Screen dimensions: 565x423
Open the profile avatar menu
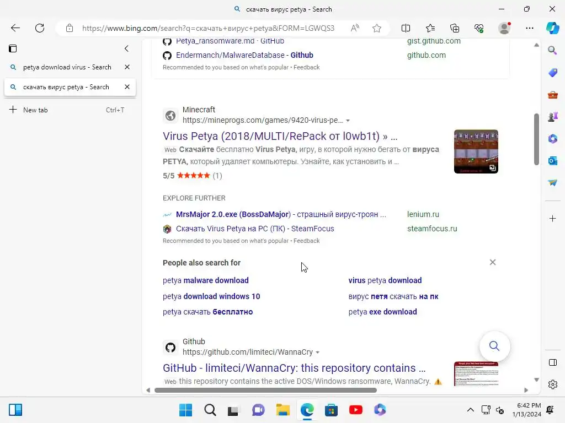click(x=504, y=28)
